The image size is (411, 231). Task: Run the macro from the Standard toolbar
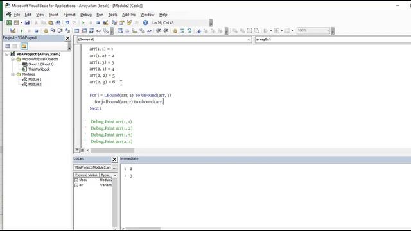pos(83,23)
